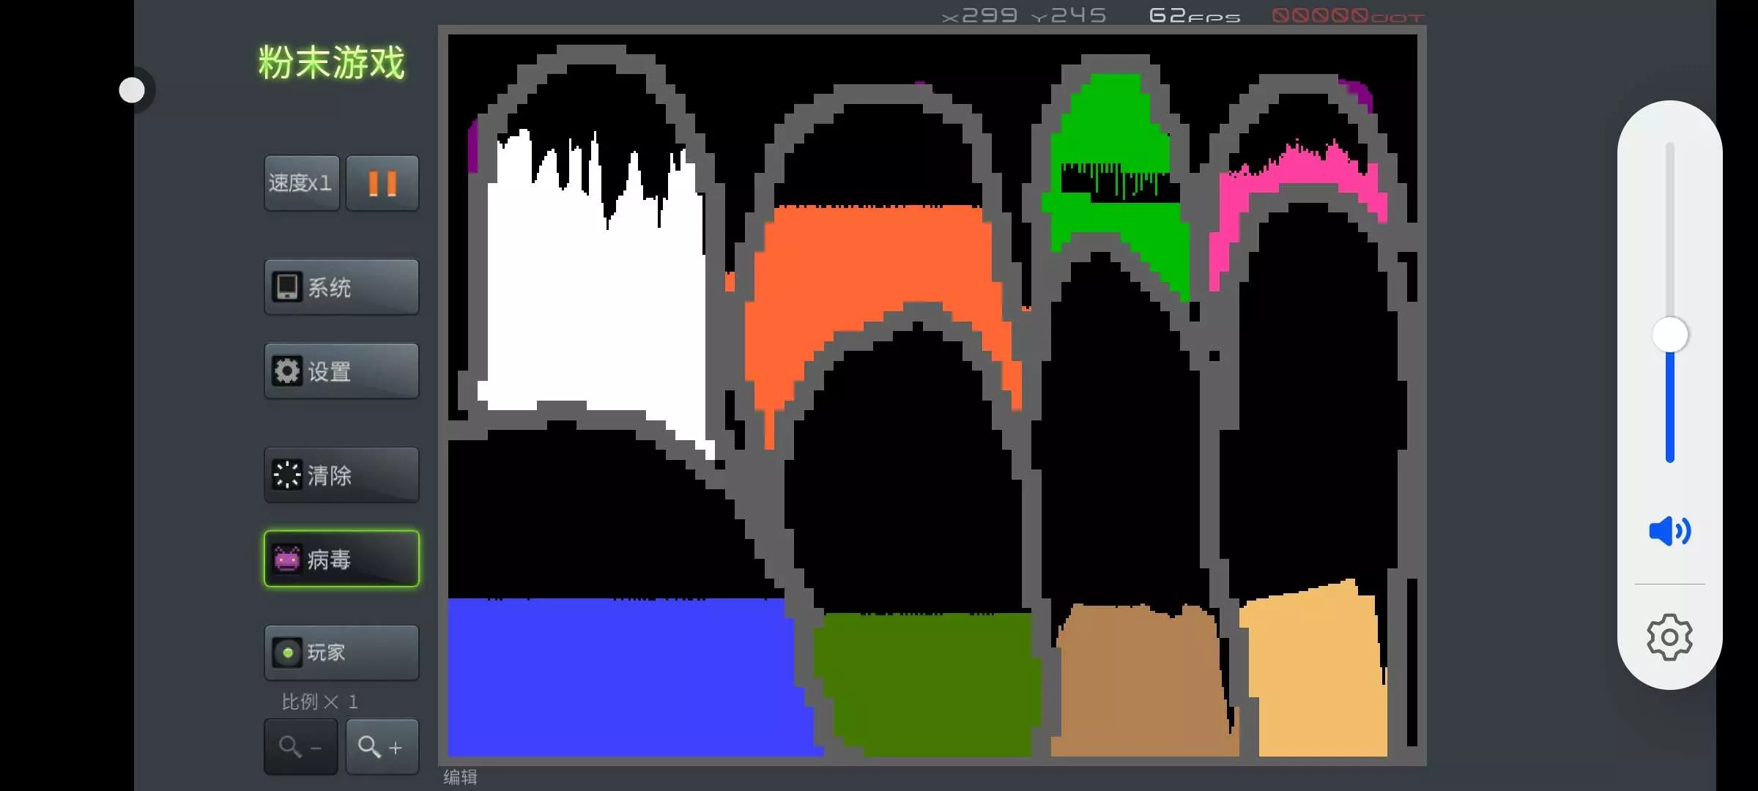The height and width of the screenshot is (791, 1758).
Task: Select the 玩家 player element
Action: click(x=341, y=653)
